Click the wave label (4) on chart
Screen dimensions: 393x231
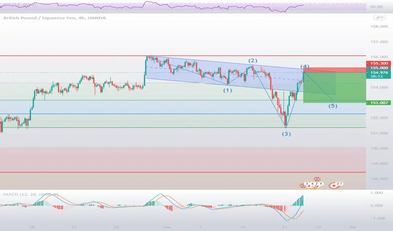[305, 66]
